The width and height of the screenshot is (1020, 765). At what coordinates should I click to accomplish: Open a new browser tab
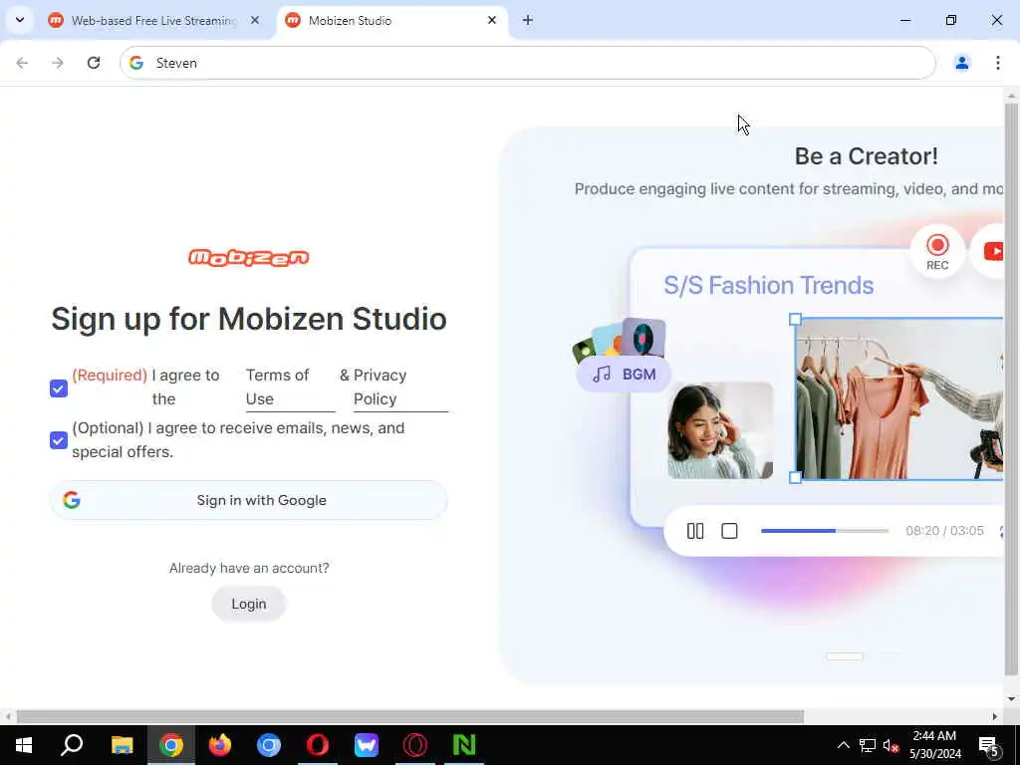[528, 20]
